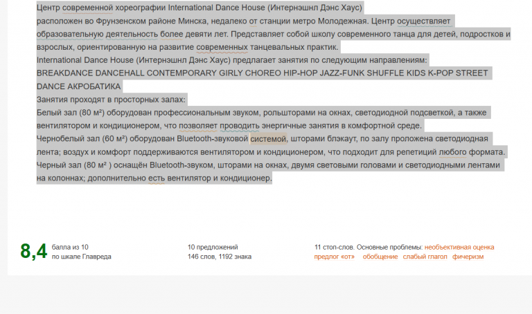Click the «балла из 10» label
532x314 pixels.
coord(70,248)
